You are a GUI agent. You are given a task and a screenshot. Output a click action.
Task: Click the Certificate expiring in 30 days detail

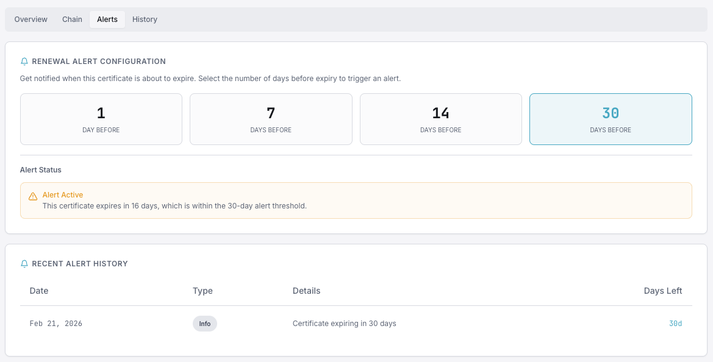(344, 324)
